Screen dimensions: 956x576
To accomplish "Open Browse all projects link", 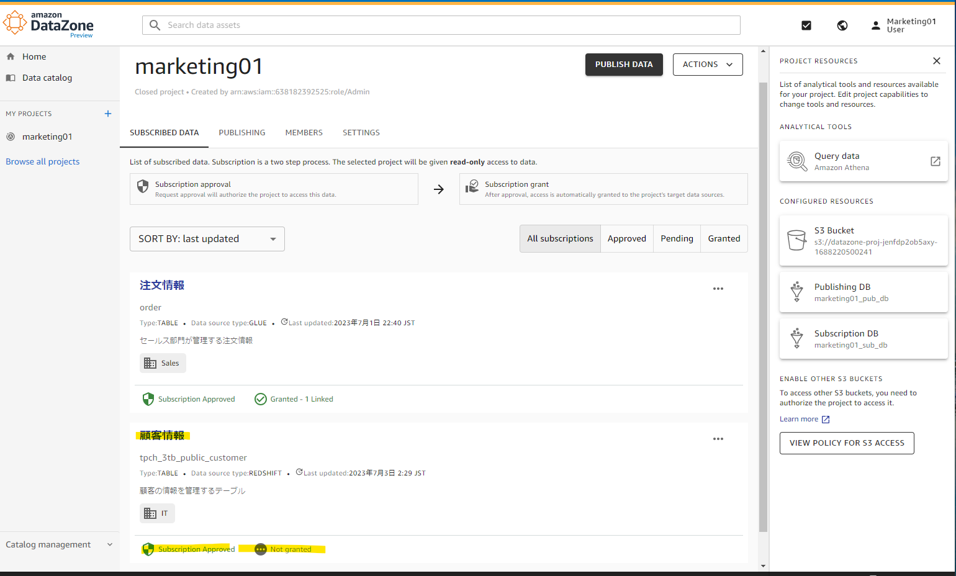I will pyautogui.click(x=43, y=161).
